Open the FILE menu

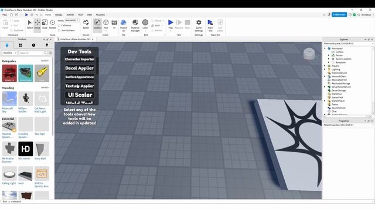click(5, 15)
